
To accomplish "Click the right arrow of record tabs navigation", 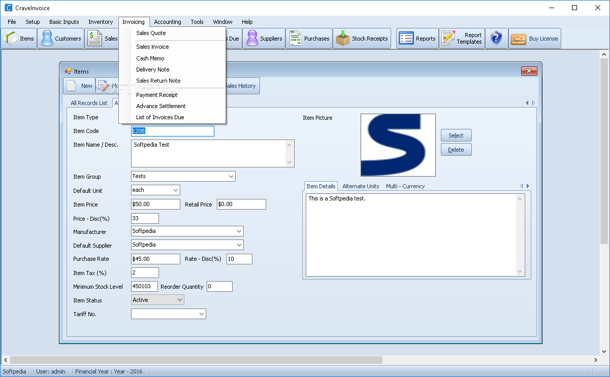I will 533,103.
